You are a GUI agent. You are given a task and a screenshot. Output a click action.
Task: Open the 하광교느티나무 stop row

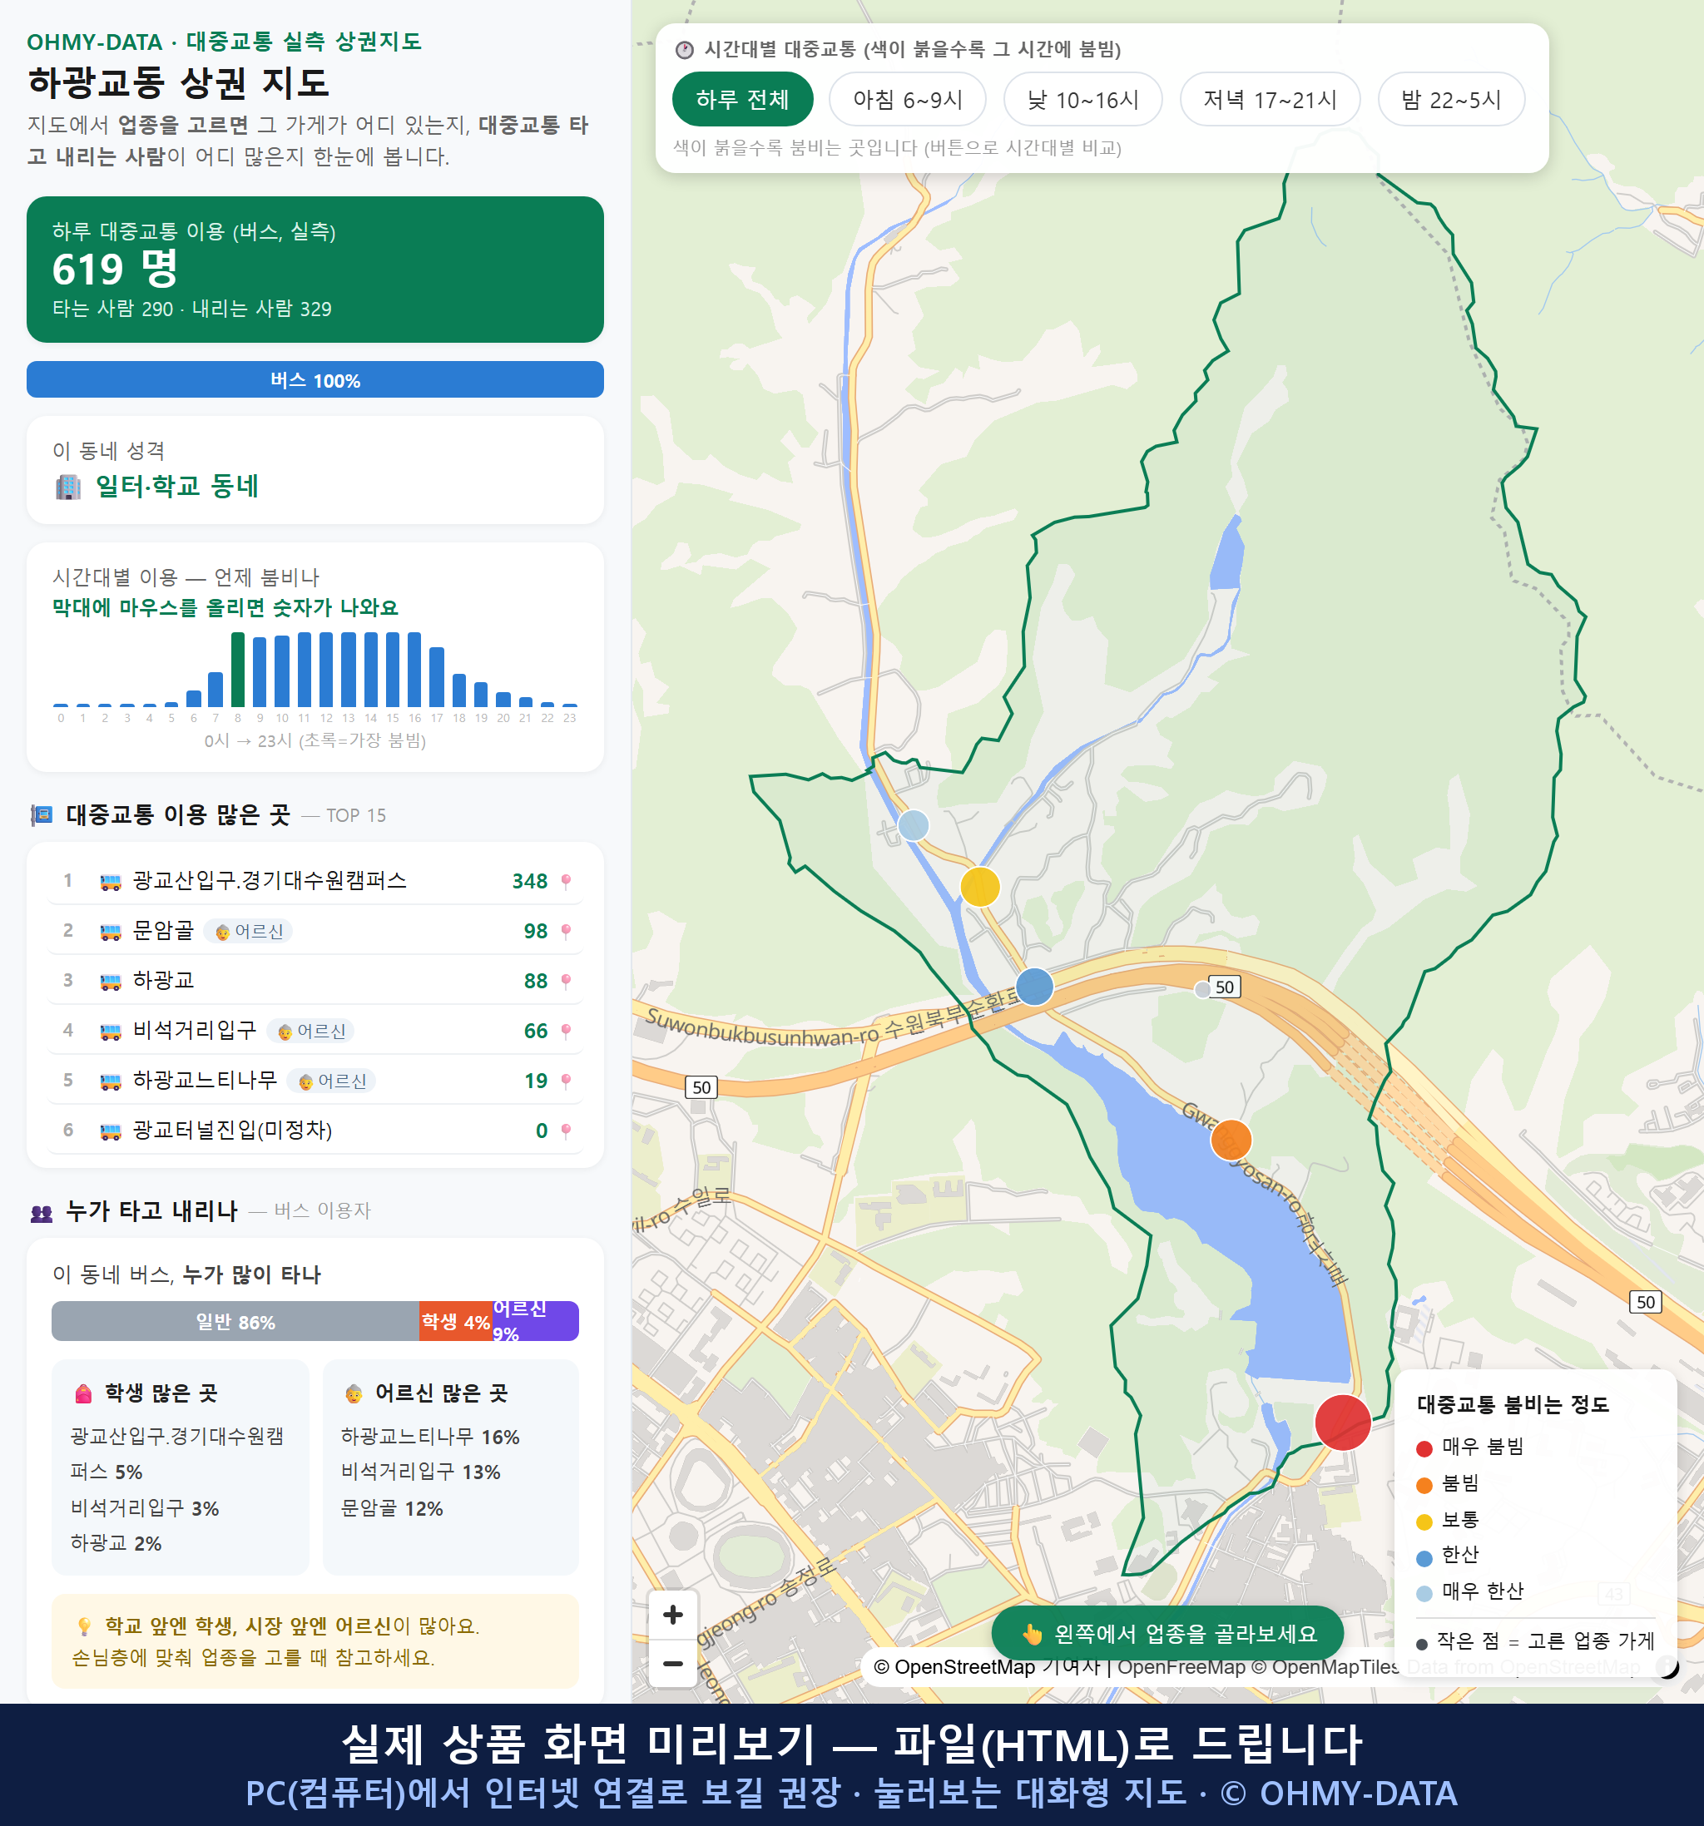coord(315,1080)
